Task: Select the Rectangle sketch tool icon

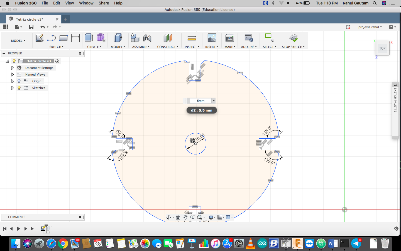Action: pos(63,38)
